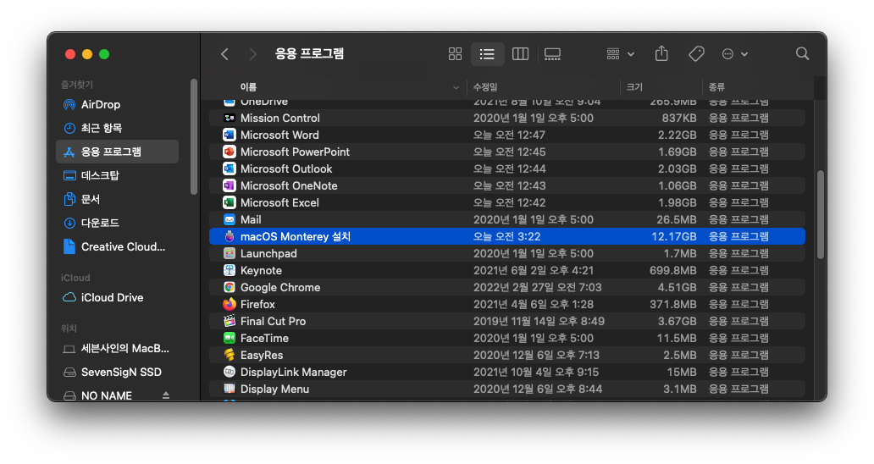Screen dimensions: 874x464
Task: Sort by 크기 column header
Action: coord(634,87)
